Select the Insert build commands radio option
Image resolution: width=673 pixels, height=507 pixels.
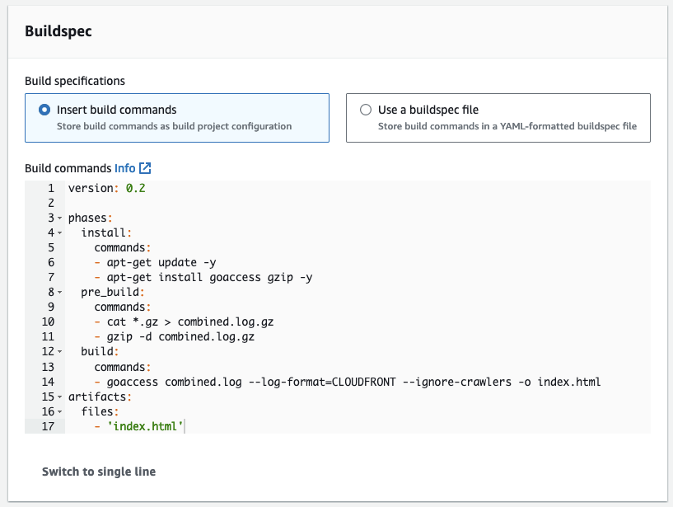(44, 110)
